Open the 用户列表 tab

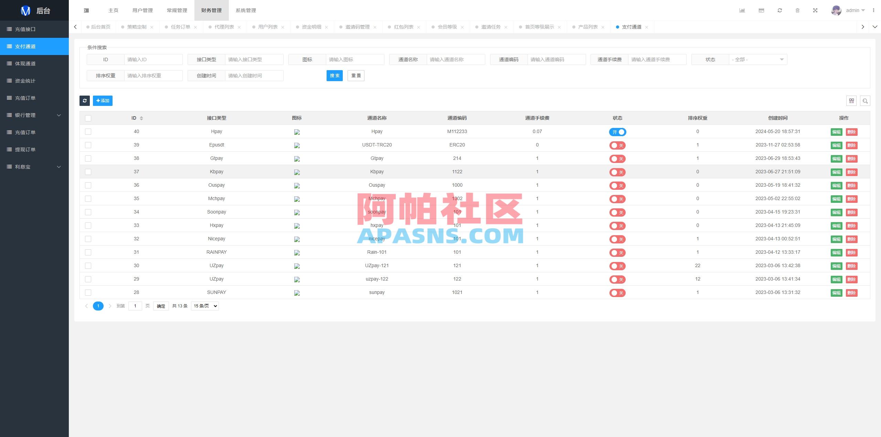coord(268,27)
